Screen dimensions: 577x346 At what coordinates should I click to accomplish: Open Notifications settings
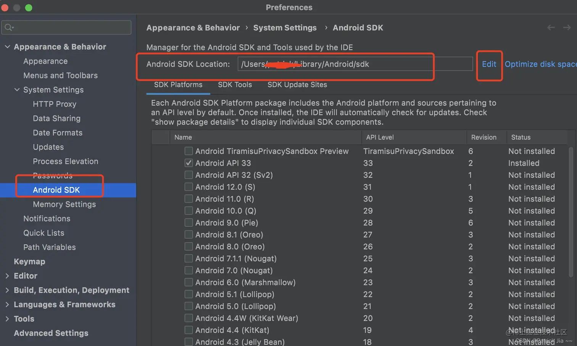47,218
